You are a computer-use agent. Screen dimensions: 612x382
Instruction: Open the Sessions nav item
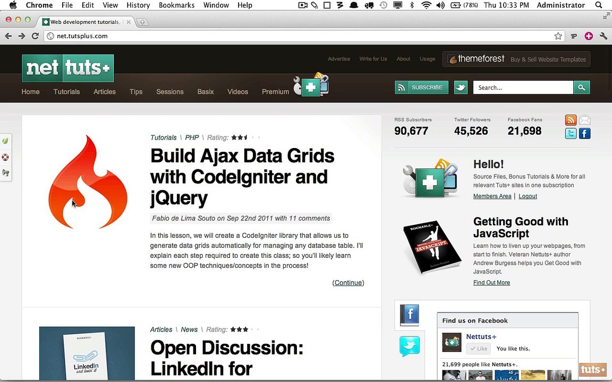(170, 92)
